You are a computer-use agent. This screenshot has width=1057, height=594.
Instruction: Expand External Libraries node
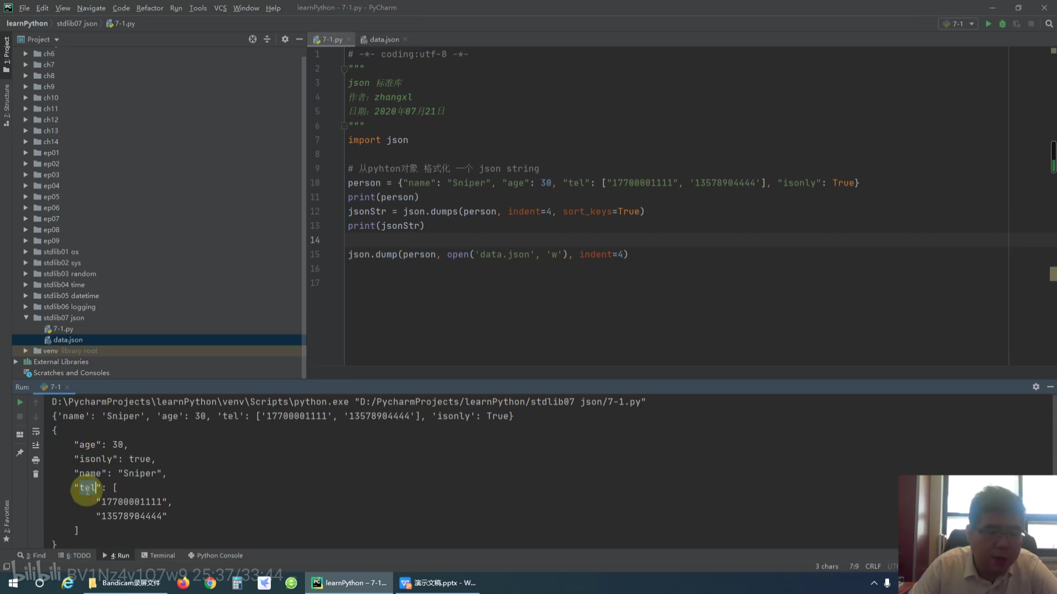[15, 361]
